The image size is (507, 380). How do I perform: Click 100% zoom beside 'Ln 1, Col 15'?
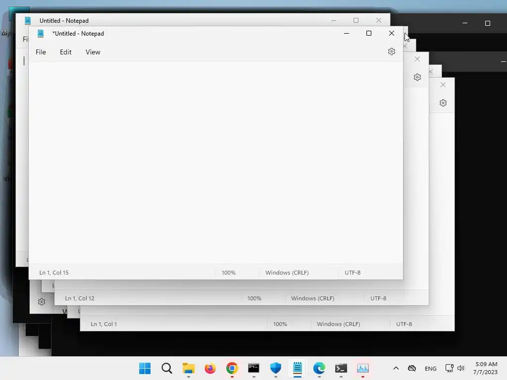tap(229, 273)
